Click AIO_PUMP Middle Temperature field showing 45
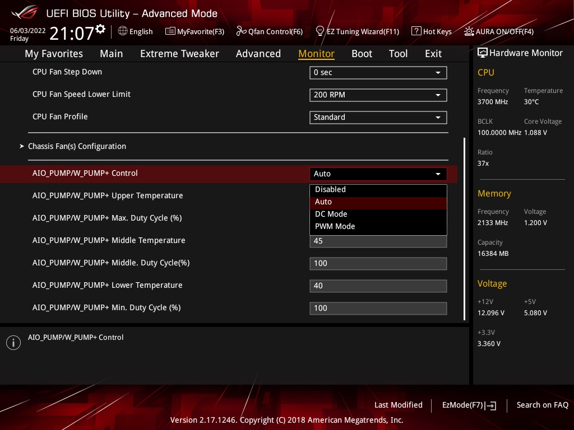574x430 pixels. click(378, 241)
